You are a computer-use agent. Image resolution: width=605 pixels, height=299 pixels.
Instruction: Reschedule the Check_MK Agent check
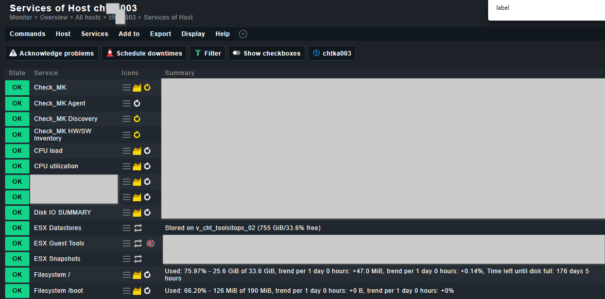137,103
